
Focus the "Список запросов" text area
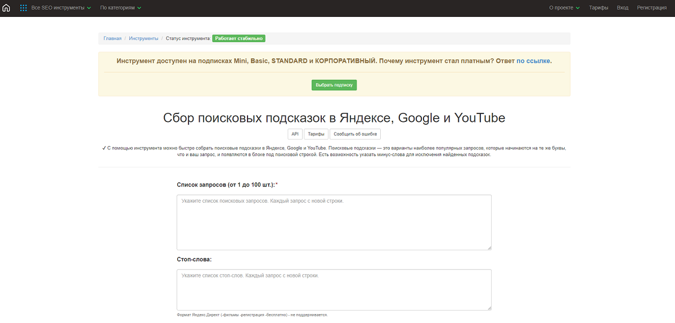pos(334,222)
